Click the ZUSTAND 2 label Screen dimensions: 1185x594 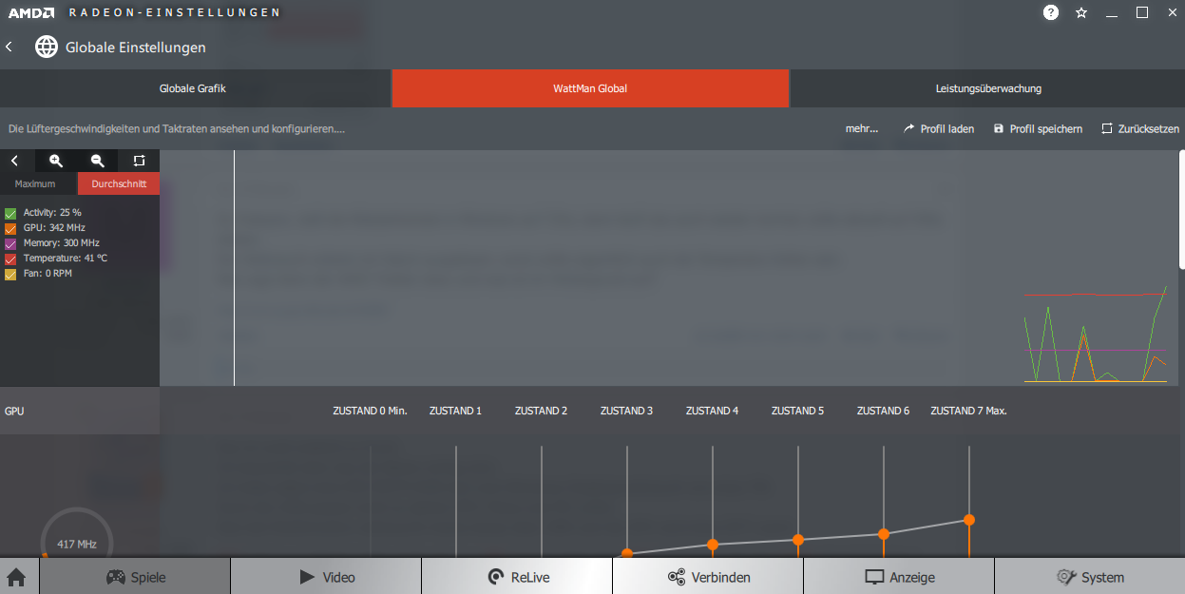point(541,411)
